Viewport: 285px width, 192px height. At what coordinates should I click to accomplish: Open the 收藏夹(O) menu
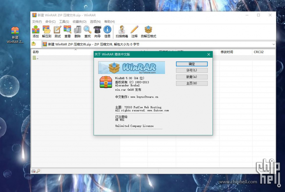79,22
